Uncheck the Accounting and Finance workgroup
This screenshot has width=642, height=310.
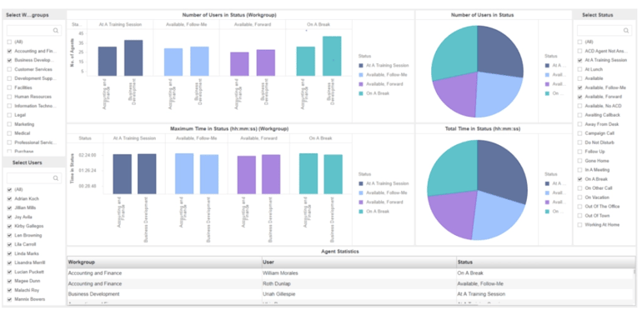tap(9, 51)
